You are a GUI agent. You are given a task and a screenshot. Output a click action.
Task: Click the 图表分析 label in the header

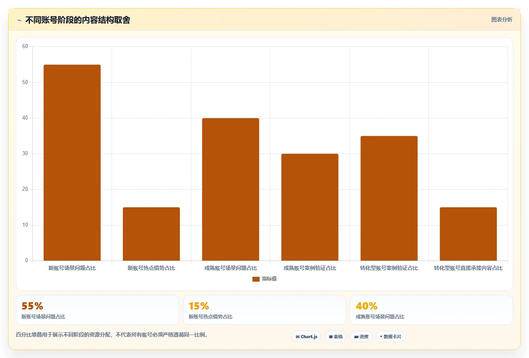[x=502, y=19]
